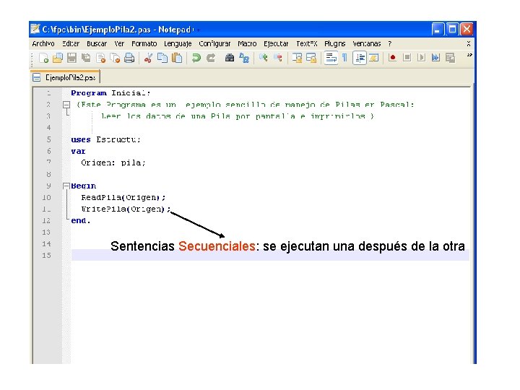Start macro recording with red dot

(393, 58)
